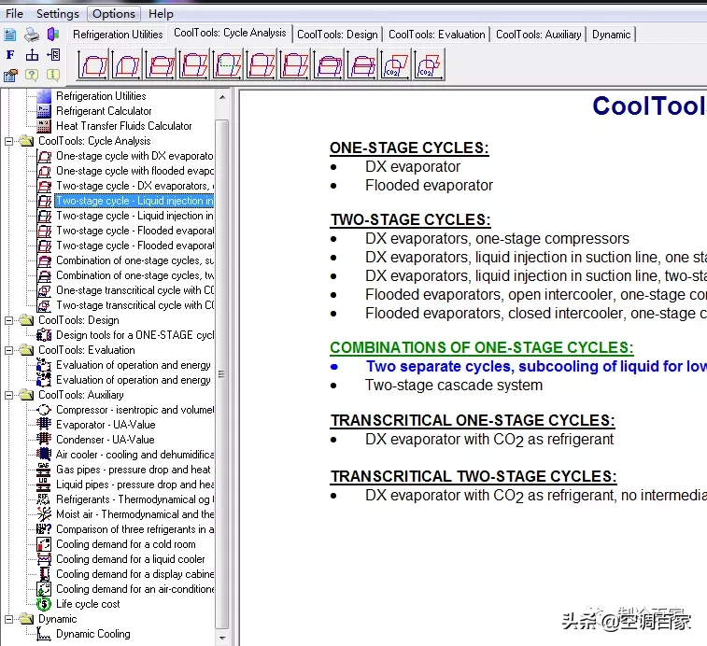707x646 pixels.
Task: Open DX evaporators, one-stage compressors link
Action: tap(497, 238)
